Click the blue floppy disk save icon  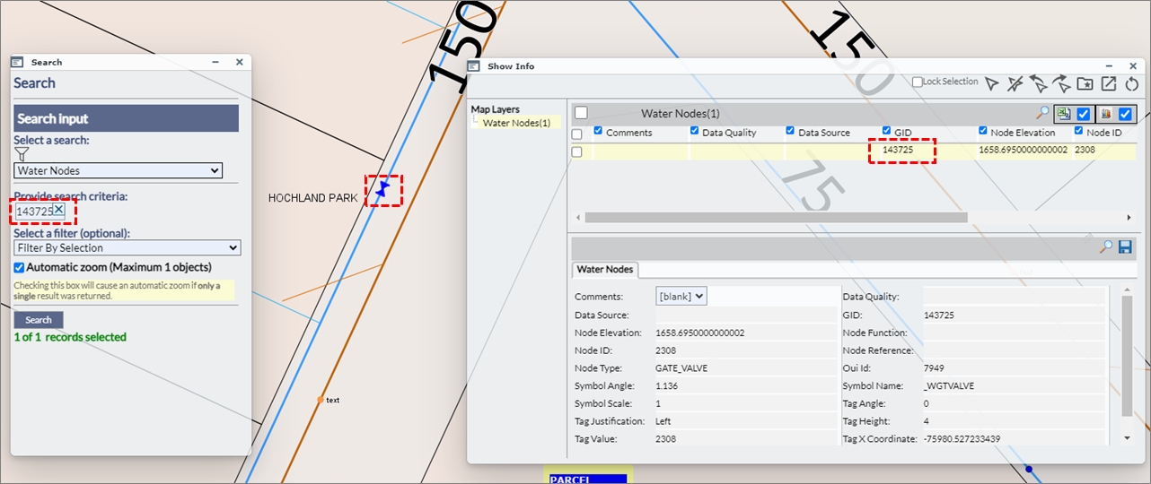pyautogui.click(x=1124, y=246)
